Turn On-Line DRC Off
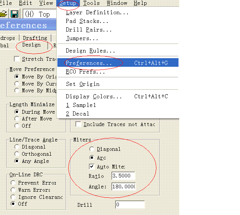The height and width of the screenshot is (215, 240). click(x=13, y=204)
